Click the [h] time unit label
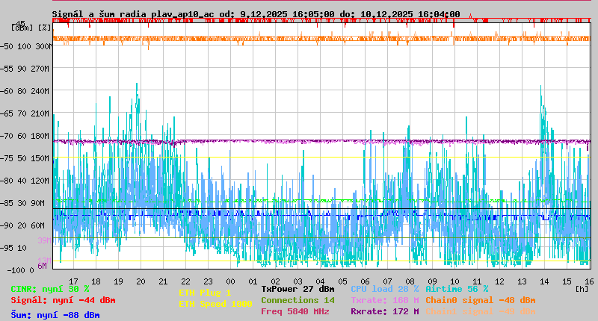 [582, 287]
